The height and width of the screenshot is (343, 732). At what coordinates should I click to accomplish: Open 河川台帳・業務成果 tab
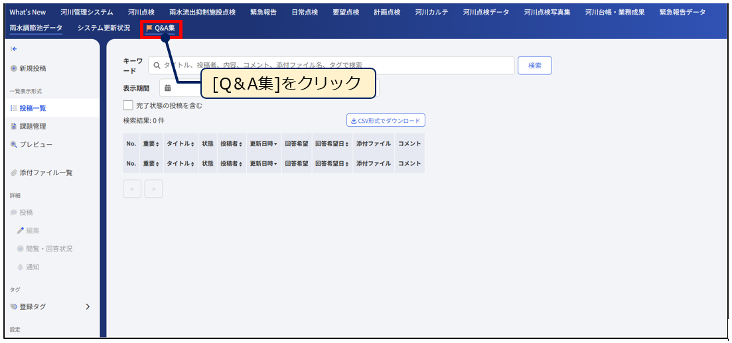615,12
